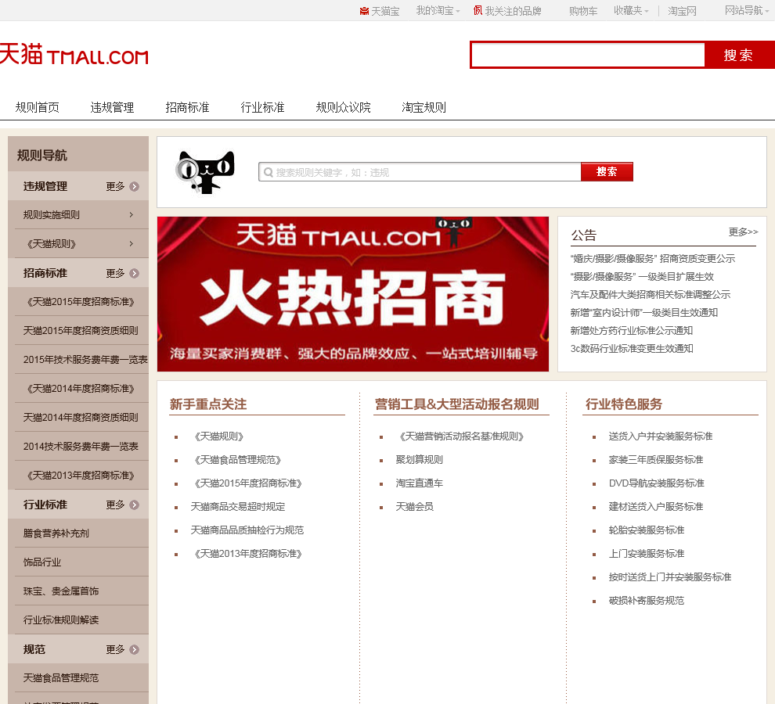Image resolution: width=775 pixels, height=704 pixels.
Task: Open sidebar item 《天猫2015年度招商标准》
Action: point(80,302)
